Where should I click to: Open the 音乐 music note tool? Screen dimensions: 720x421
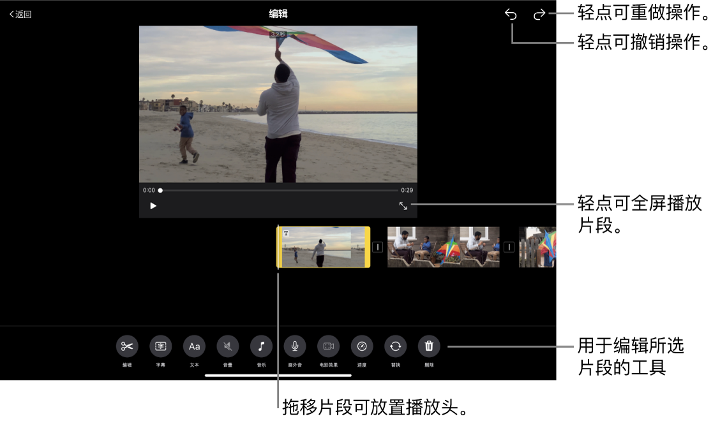[x=261, y=346]
